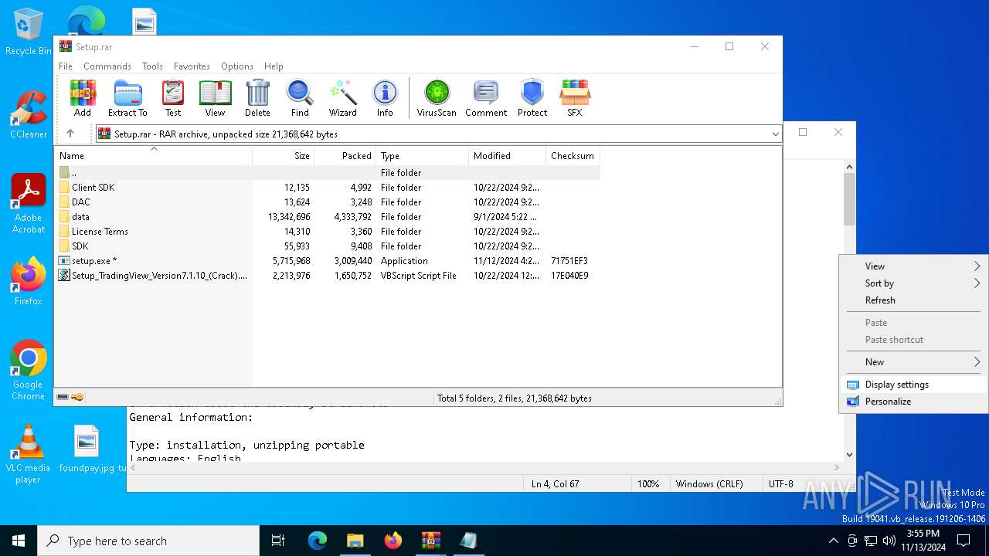
Task: Open the File menu
Action: click(x=66, y=66)
